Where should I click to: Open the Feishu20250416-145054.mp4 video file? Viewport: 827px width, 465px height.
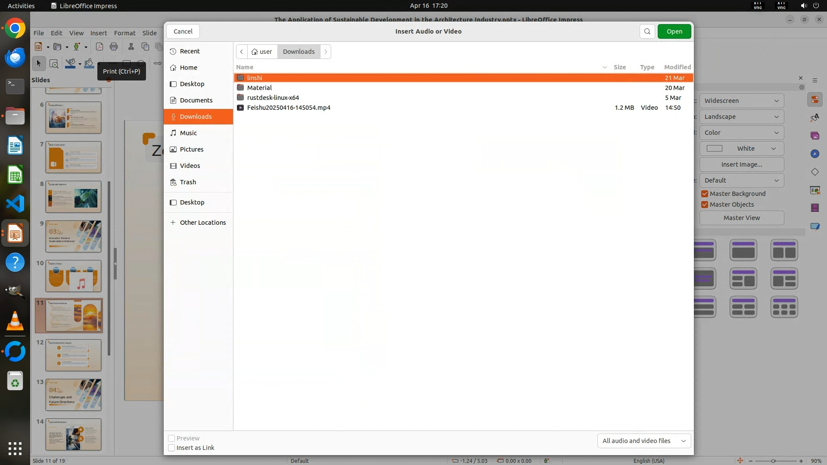click(x=289, y=108)
